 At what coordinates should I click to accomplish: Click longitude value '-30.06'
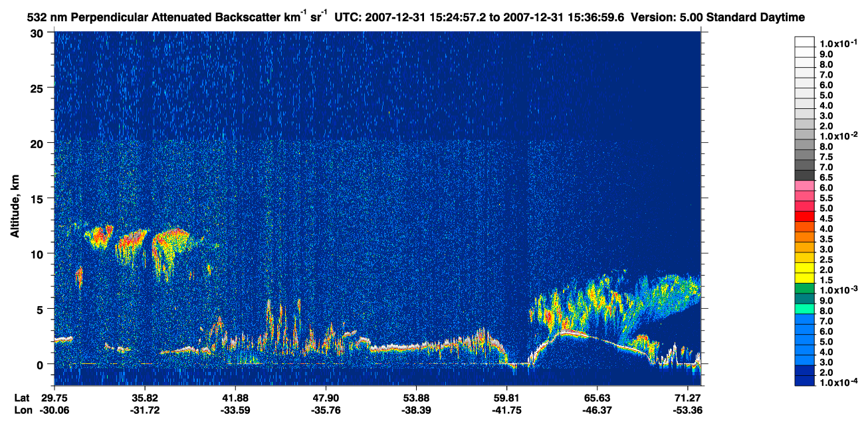tap(54, 410)
